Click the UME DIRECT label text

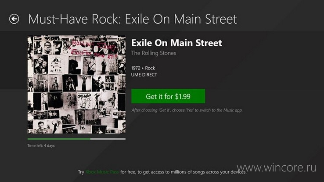(144, 75)
